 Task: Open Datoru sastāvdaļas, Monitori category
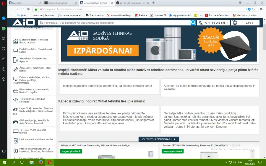[x=33, y=80]
